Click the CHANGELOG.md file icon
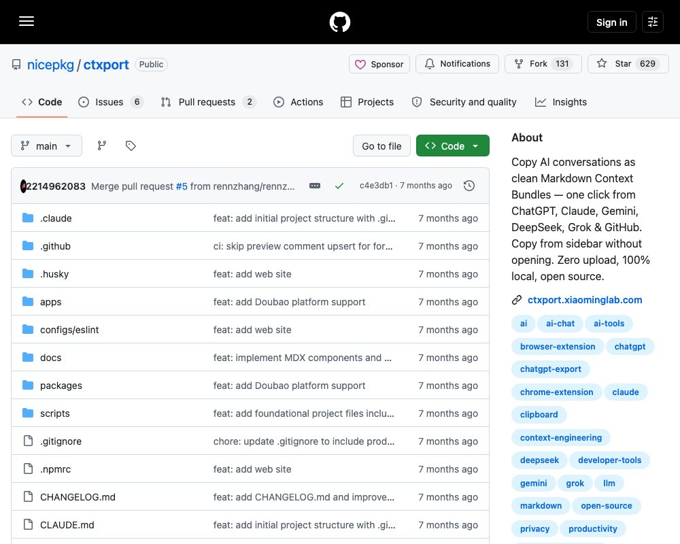 pyautogui.click(x=28, y=496)
